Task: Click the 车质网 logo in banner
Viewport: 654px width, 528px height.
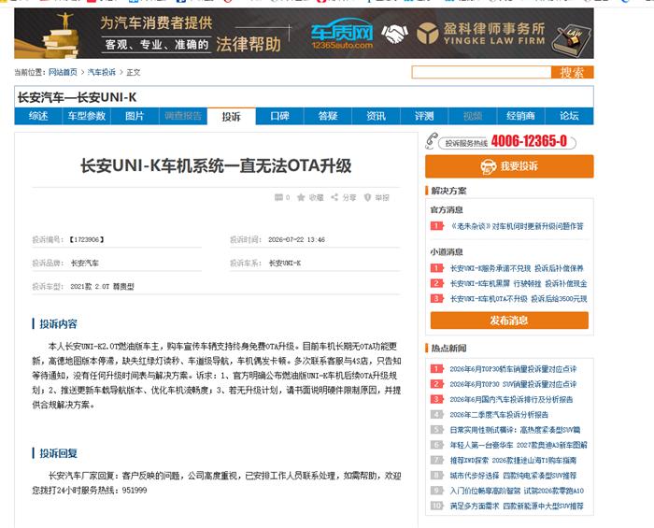Action: [x=342, y=34]
